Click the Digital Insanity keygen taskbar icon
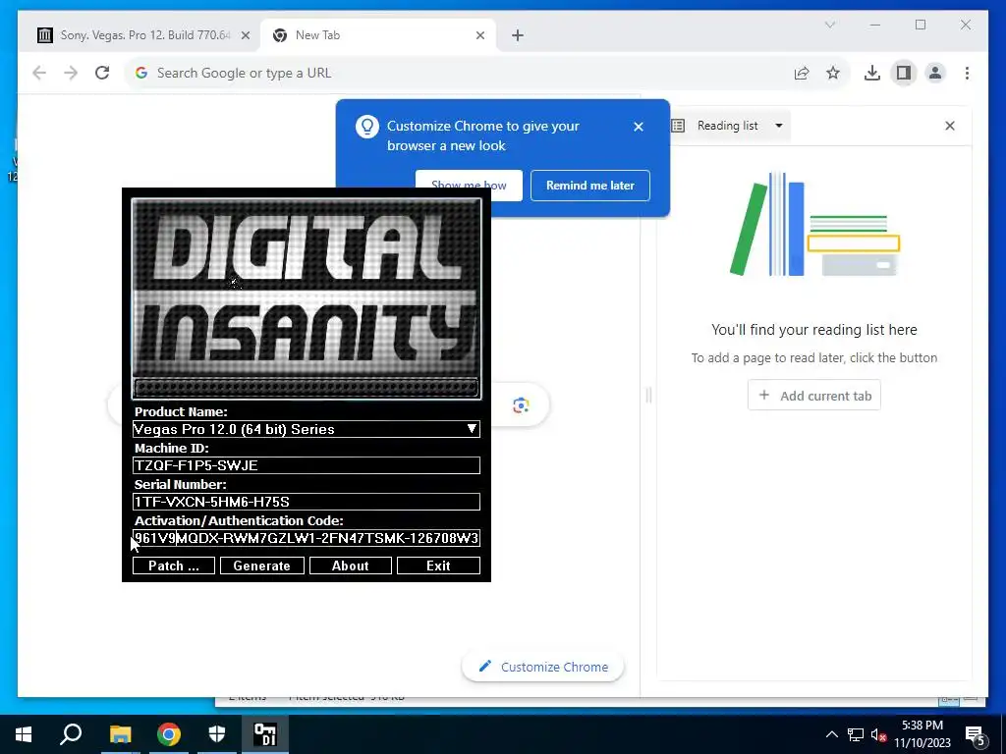 coord(265,734)
